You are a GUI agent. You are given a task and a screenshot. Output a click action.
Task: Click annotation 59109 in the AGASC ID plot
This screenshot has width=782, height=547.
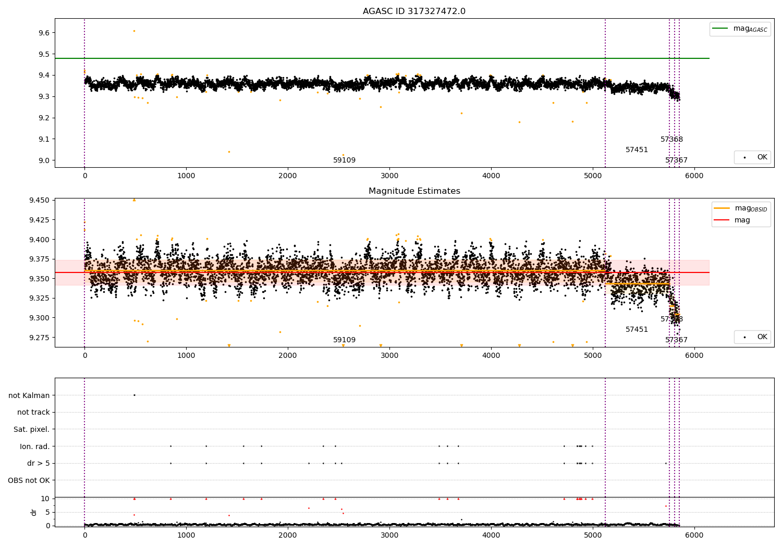click(x=345, y=160)
